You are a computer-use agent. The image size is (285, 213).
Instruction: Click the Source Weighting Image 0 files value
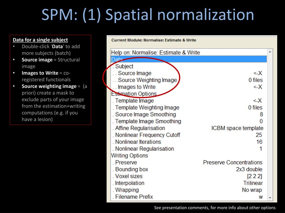[x=255, y=80]
